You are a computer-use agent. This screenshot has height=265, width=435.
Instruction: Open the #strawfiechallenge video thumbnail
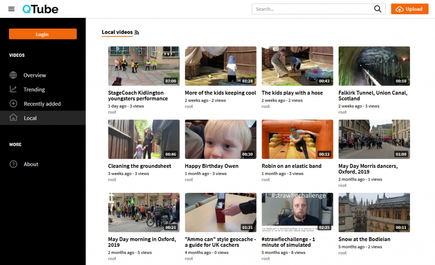[297, 212]
